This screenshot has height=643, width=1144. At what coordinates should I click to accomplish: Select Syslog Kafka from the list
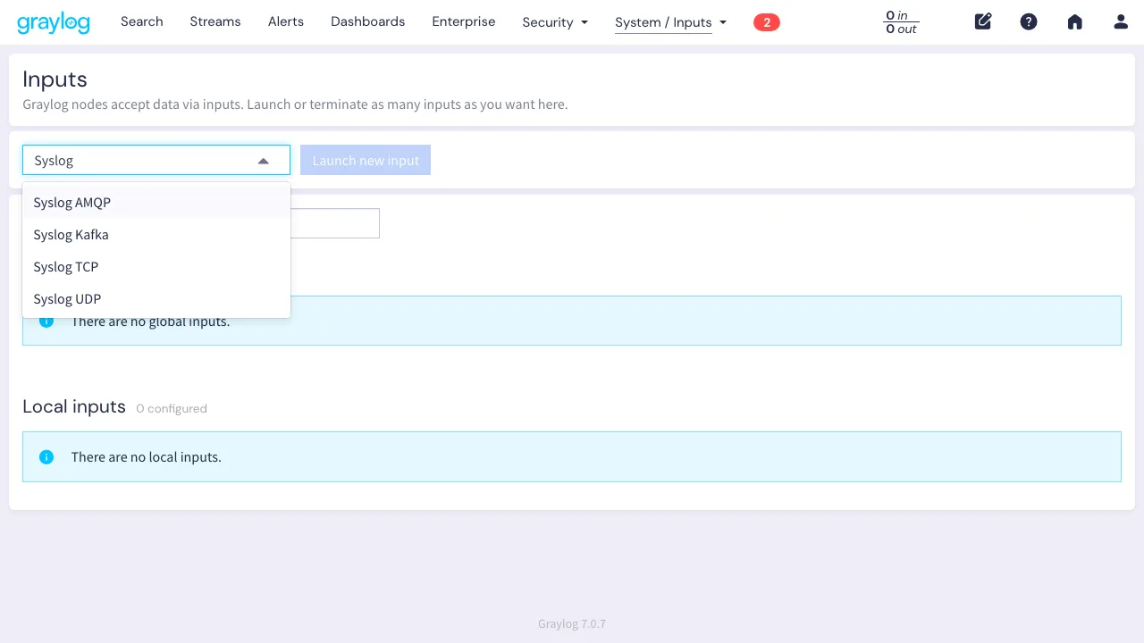[x=156, y=235]
